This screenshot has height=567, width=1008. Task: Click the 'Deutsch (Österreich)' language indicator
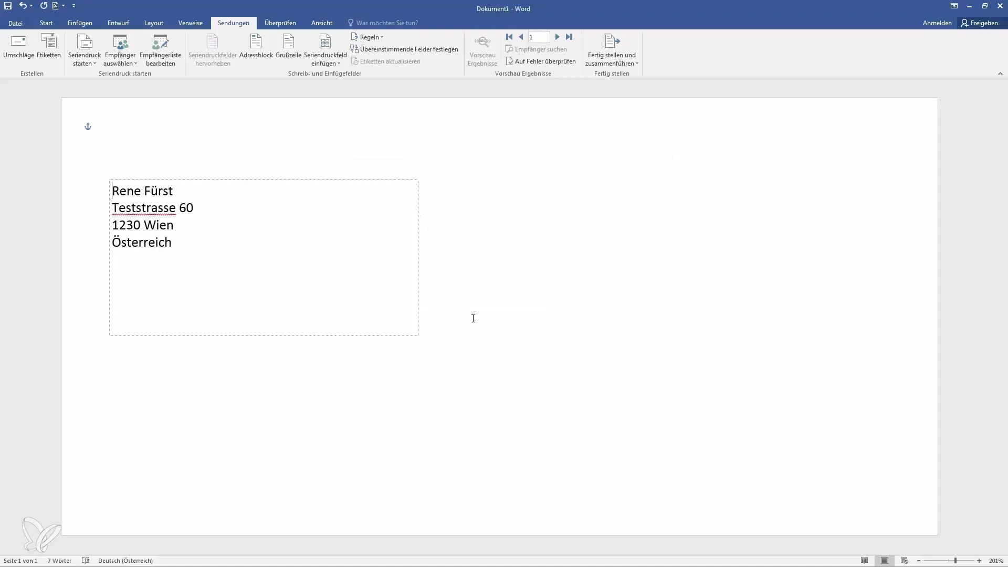point(125,561)
